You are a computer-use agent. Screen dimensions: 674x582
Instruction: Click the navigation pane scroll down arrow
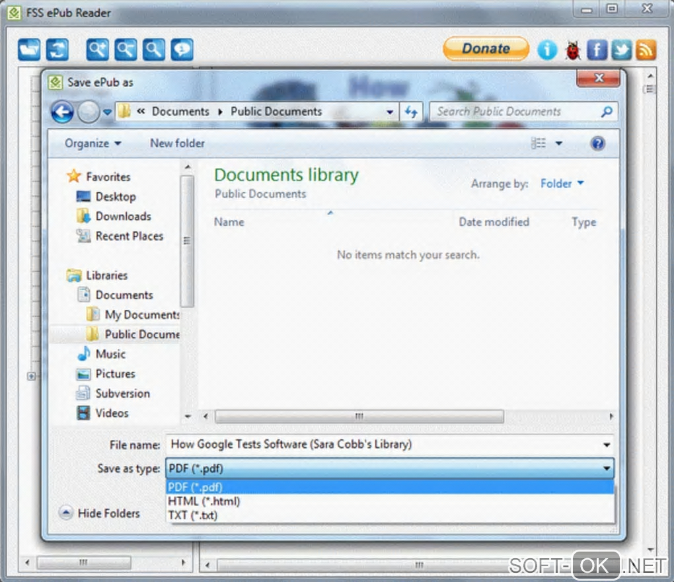[x=187, y=416]
